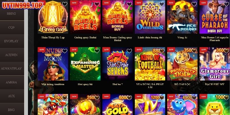
Task: Add Budai Reels Bonus Buy to favorites
Action: [129, 4]
